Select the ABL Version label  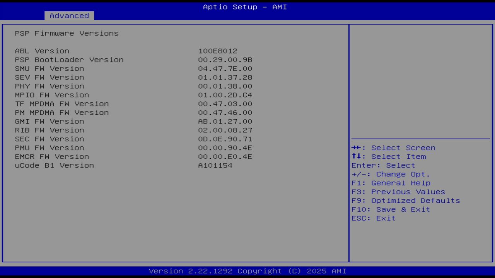(x=42, y=51)
